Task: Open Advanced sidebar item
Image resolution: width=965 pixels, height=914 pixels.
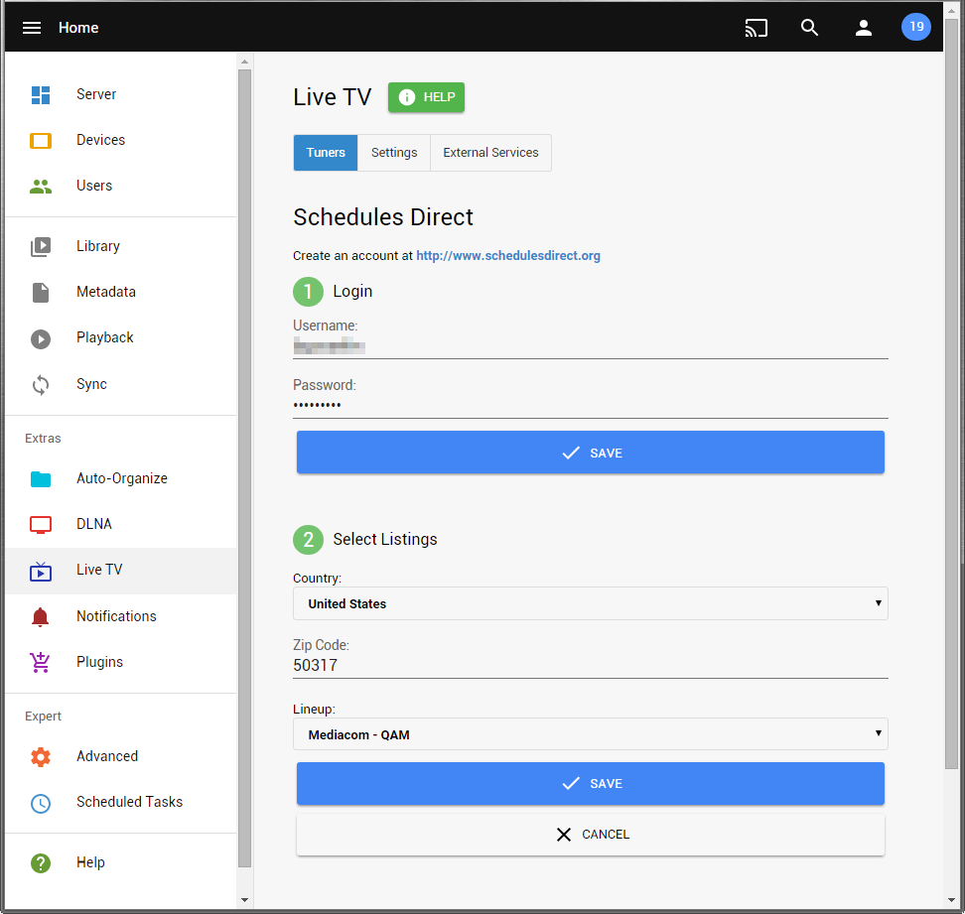Action: (x=121, y=756)
